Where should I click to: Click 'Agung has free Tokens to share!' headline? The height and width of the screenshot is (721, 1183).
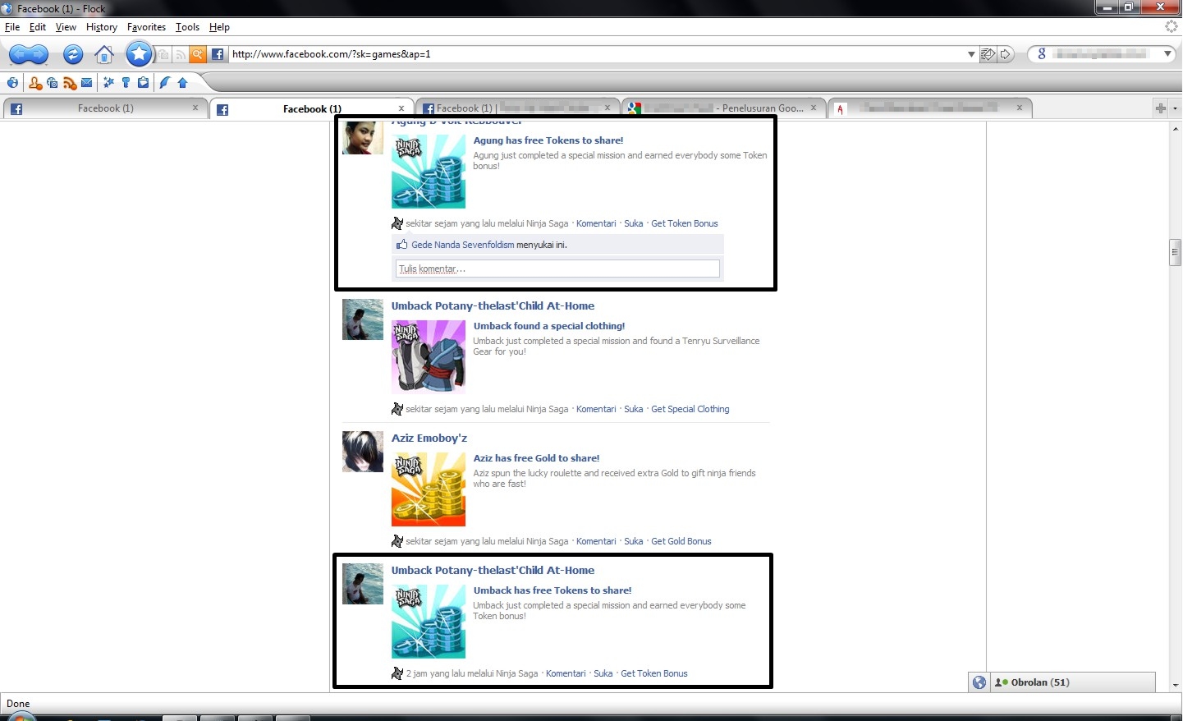[548, 140]
